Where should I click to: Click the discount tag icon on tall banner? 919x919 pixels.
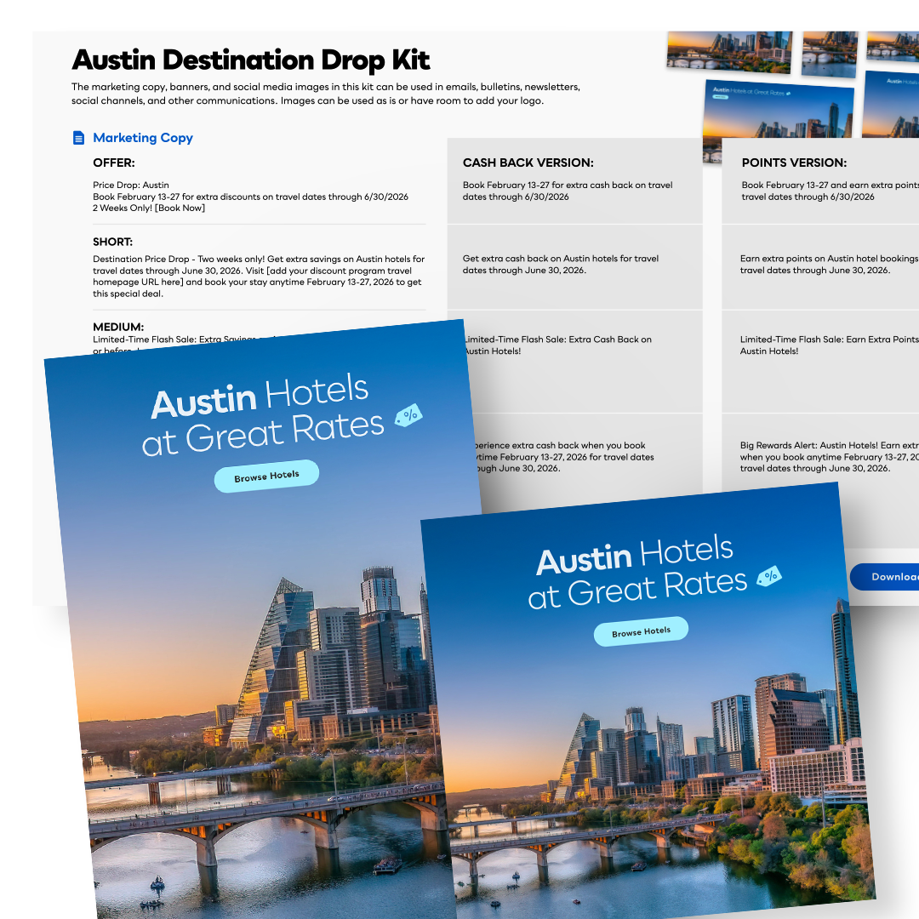point(409,415)
